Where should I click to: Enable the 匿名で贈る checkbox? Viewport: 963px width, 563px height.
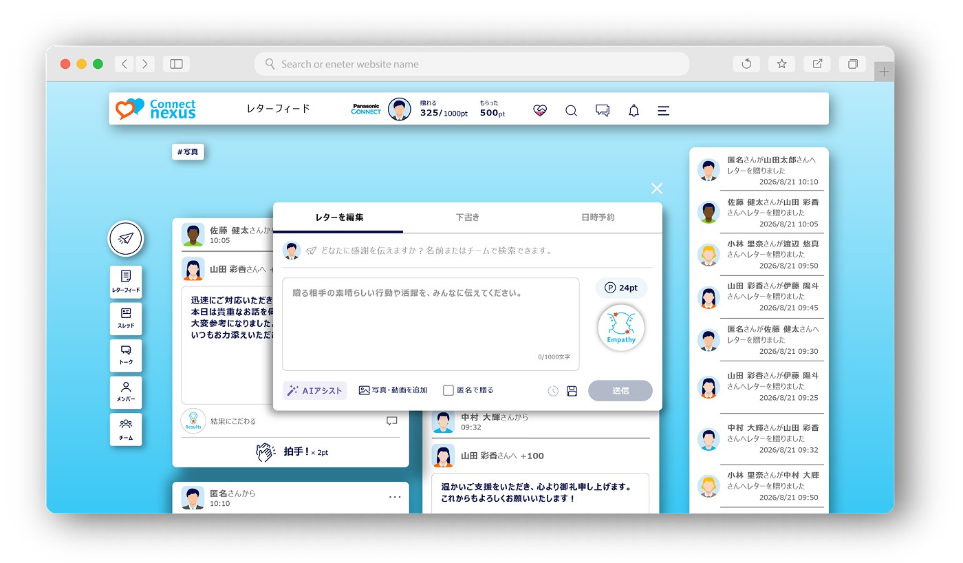tap(448, 390)
